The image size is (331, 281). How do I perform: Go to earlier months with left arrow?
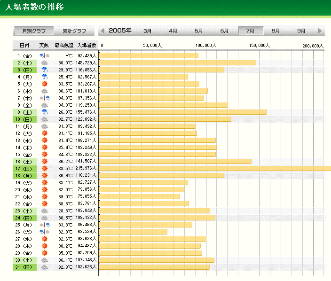click(x=102, y=31)
